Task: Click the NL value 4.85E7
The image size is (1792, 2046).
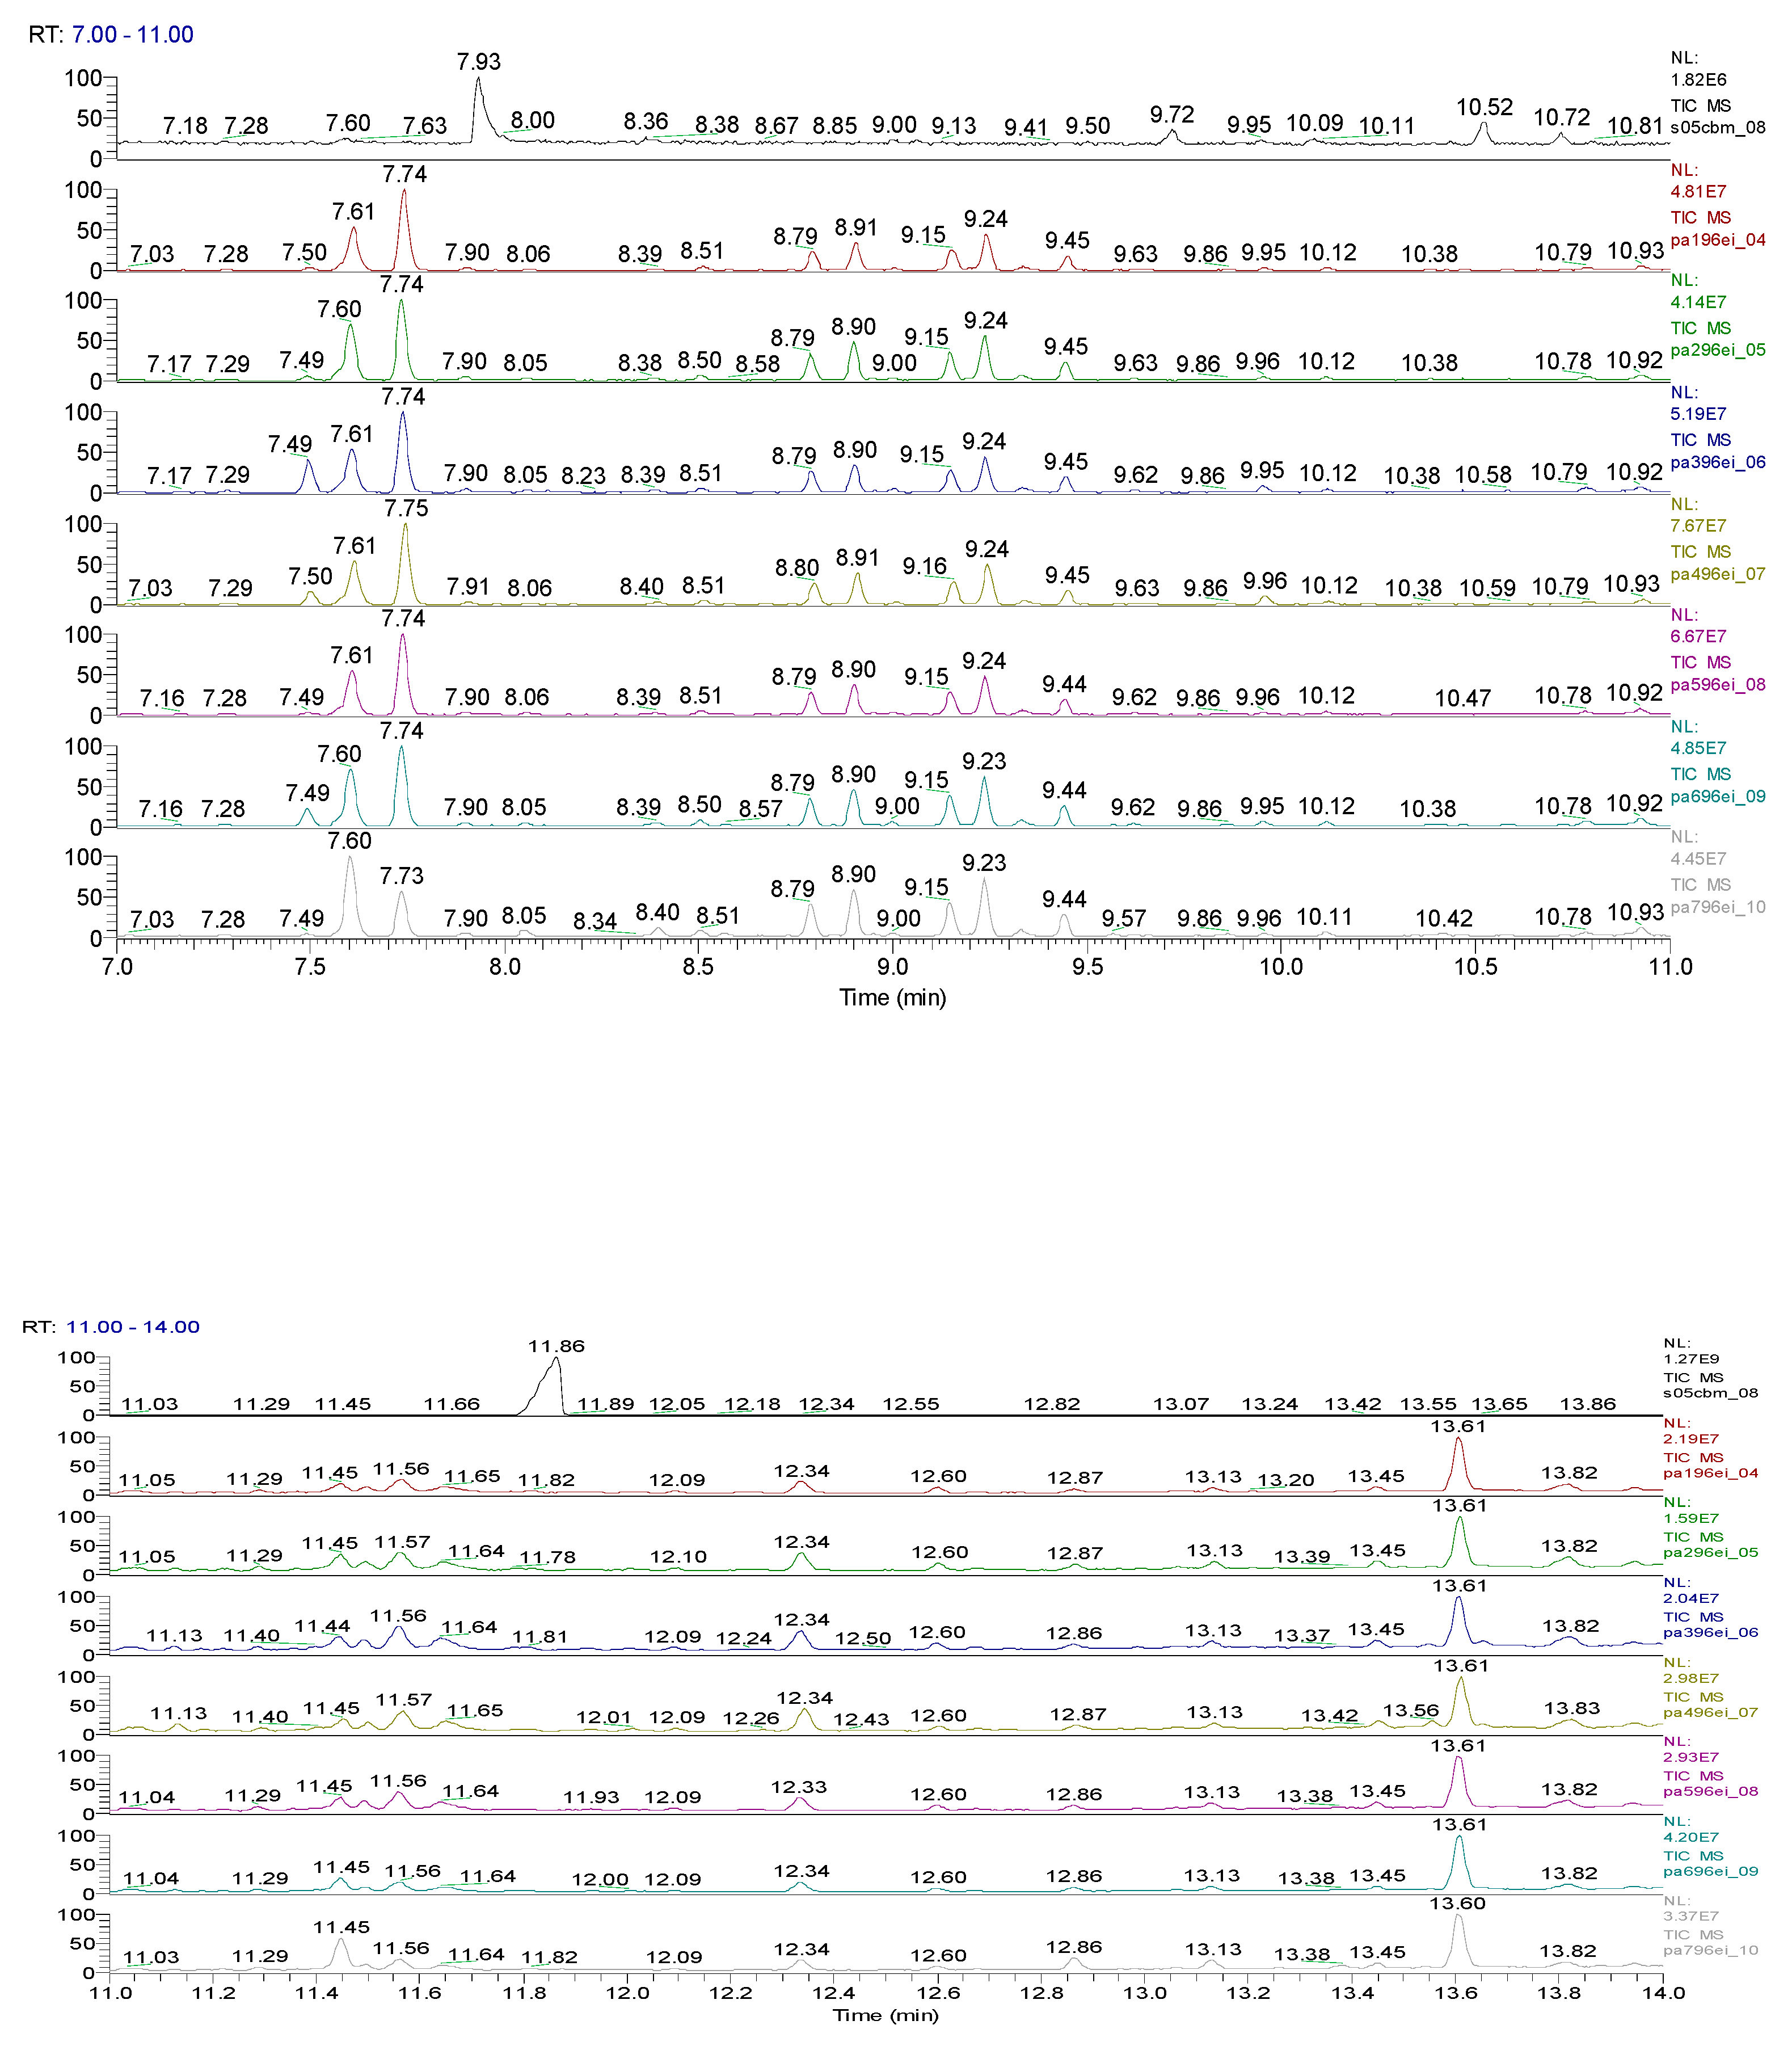Action: click(x=1699, y=748)
